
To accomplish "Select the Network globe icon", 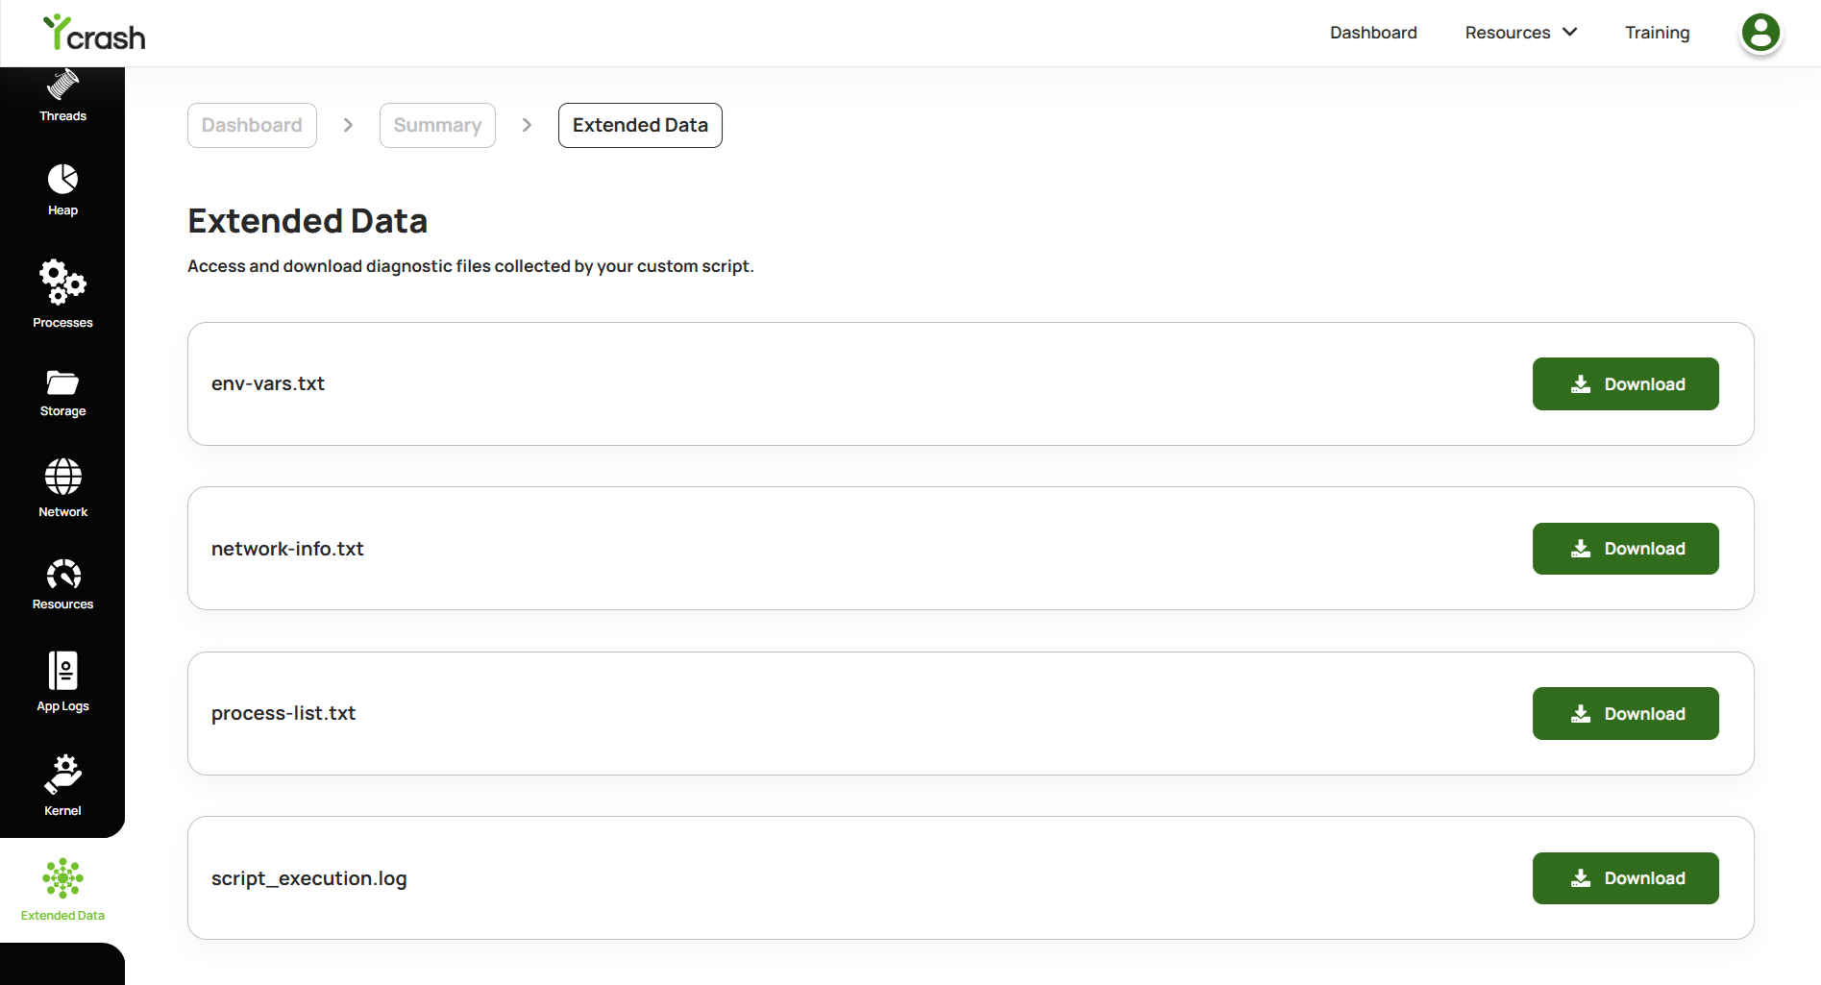I will (x=62, y=477).
